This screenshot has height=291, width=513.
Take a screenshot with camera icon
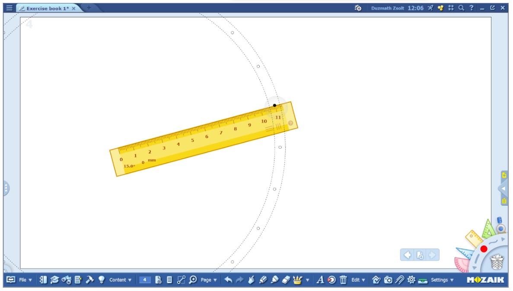[388, 280]
